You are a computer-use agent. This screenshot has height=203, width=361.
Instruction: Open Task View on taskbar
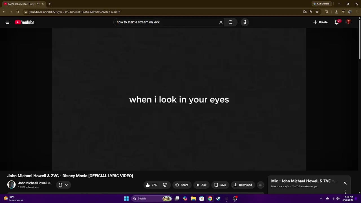click(177, 198)
